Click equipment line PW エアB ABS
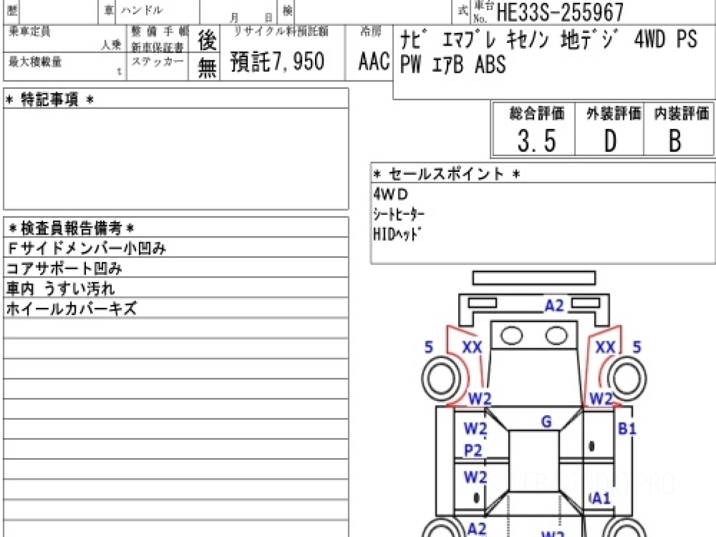This screenshot has width=716, height=537. point(453,64)
